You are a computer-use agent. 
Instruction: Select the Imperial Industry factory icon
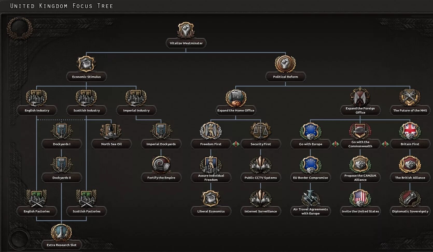(x=136, y=98)
